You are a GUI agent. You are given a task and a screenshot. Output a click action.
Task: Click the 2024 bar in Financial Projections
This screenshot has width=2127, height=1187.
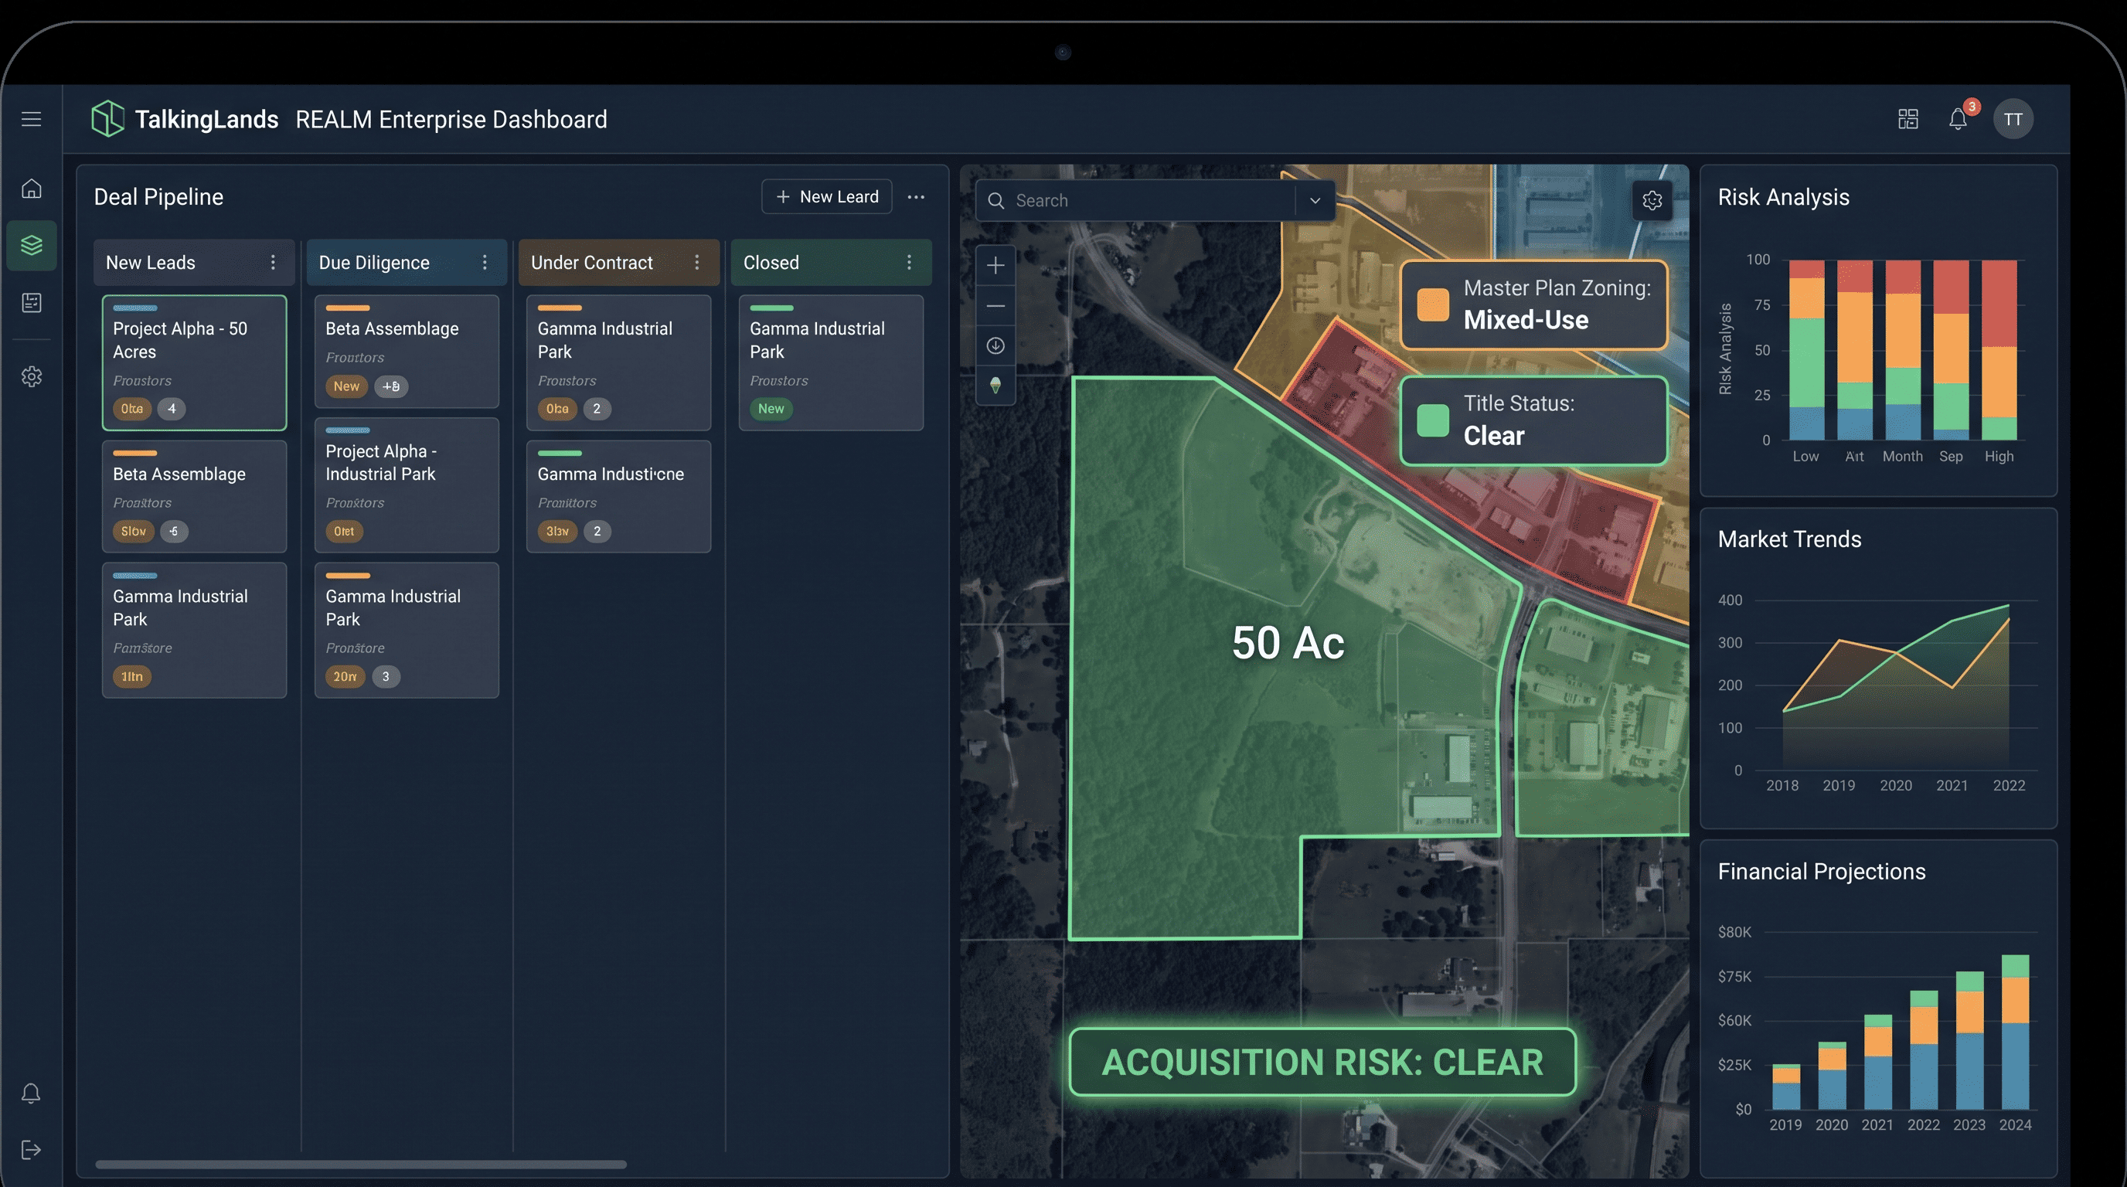tap(2016, 1032)
